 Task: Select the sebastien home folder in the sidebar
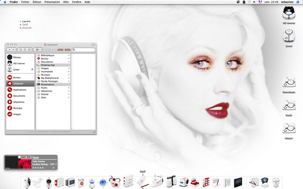pos(20,84)
